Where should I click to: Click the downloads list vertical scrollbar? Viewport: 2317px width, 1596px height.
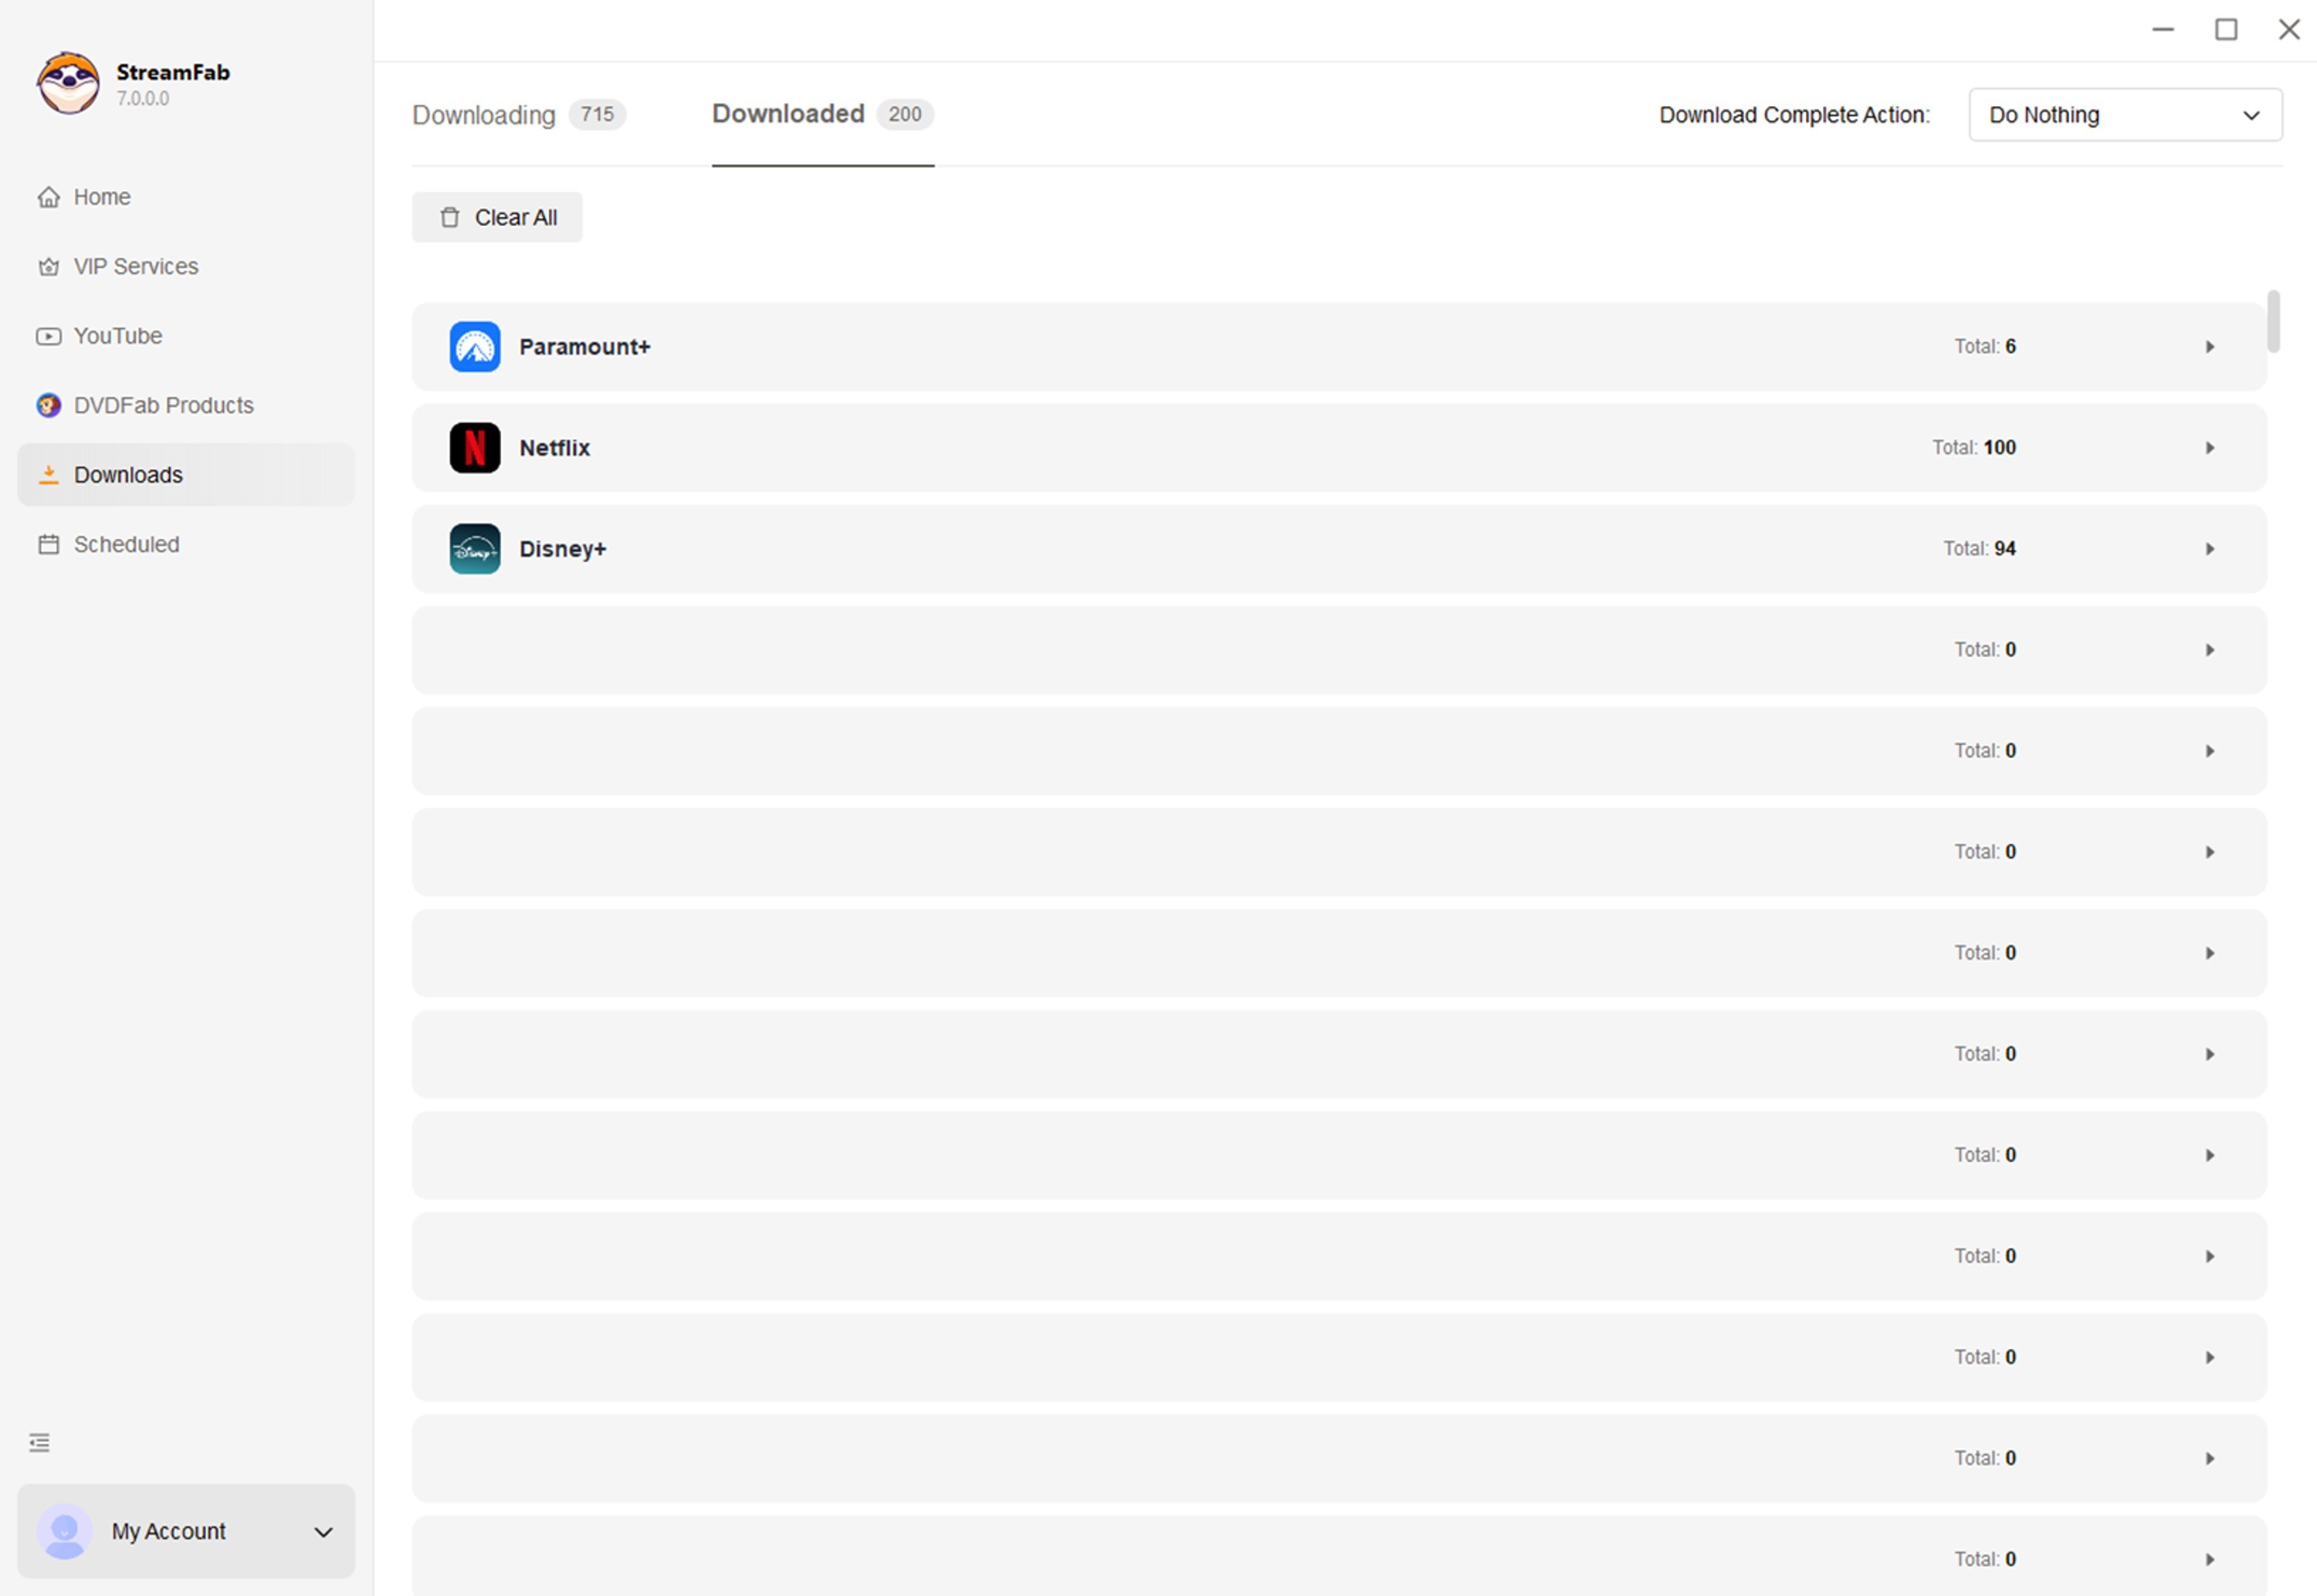(2273, 322)
